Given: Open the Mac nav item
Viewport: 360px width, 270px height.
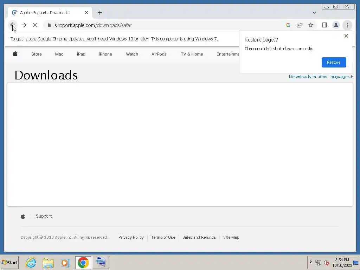Looking at the screenshot, I should [x=59, y=54].
